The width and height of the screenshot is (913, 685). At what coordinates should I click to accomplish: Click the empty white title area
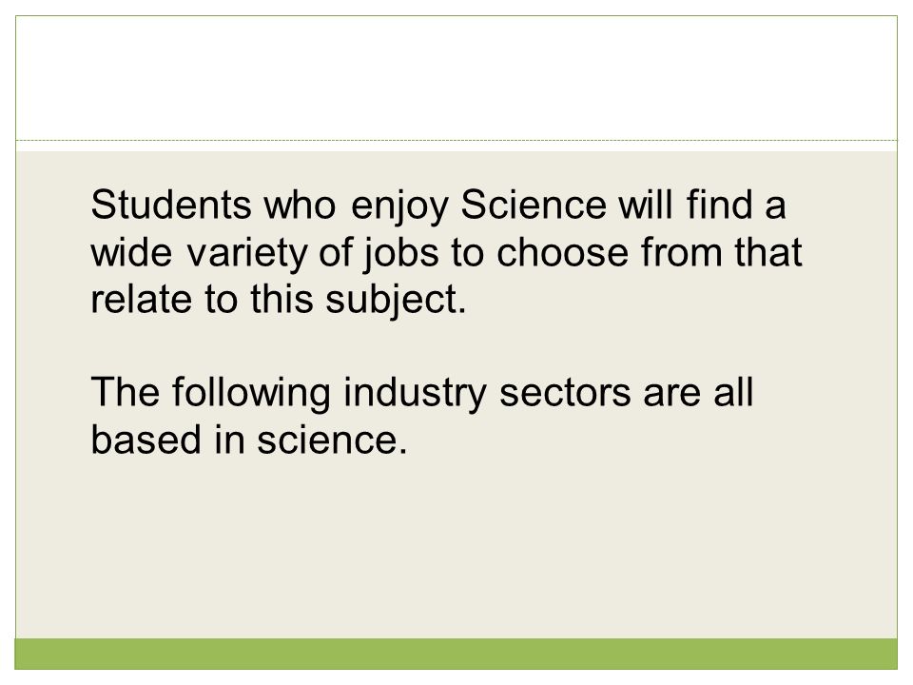(x=456, y=78)
